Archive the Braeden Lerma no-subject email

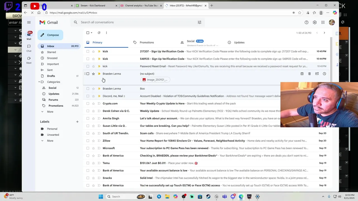302,74
